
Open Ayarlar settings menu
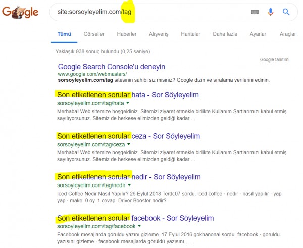pos(258,34)
